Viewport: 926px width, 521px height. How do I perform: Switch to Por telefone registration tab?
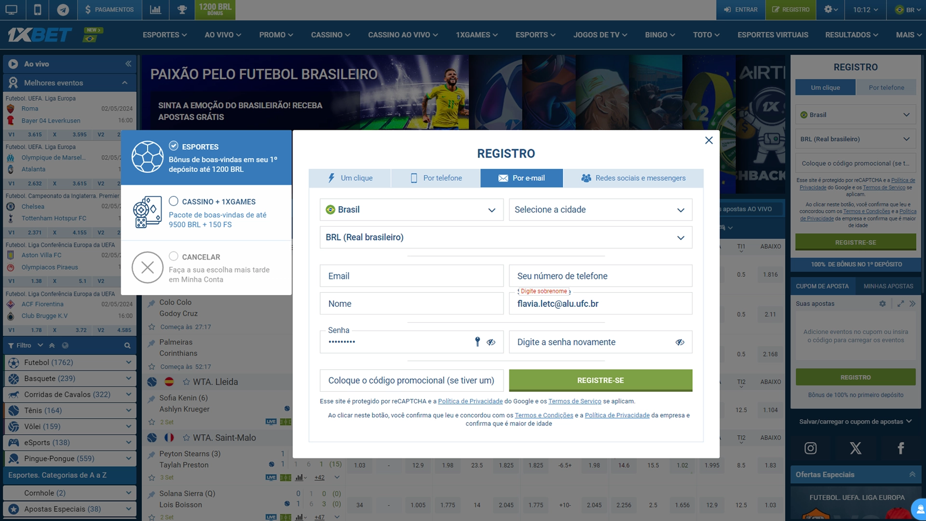pos(443,178)
